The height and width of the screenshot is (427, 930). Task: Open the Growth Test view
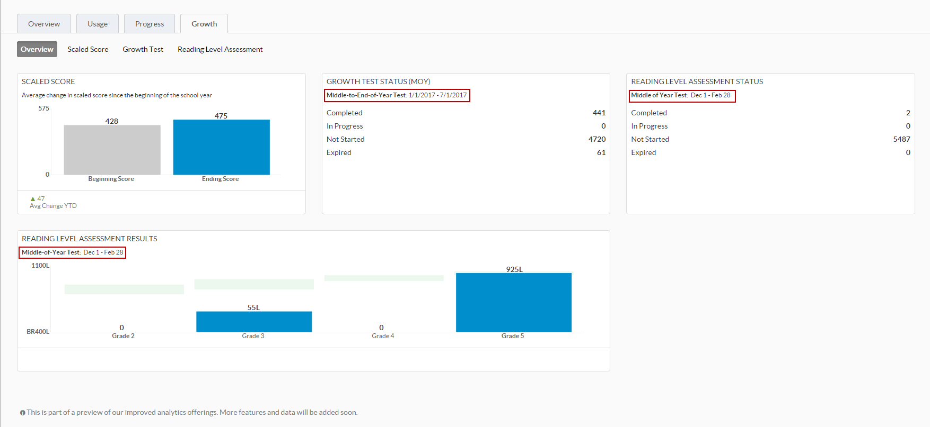(x=143, y=49)
